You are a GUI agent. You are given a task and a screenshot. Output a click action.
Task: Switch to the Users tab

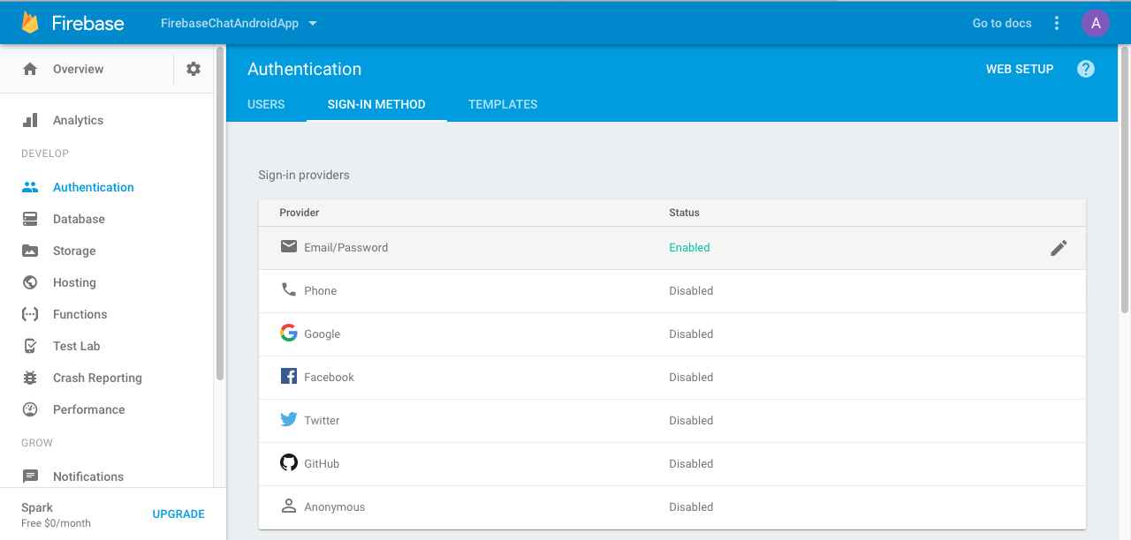click(266, 104)
